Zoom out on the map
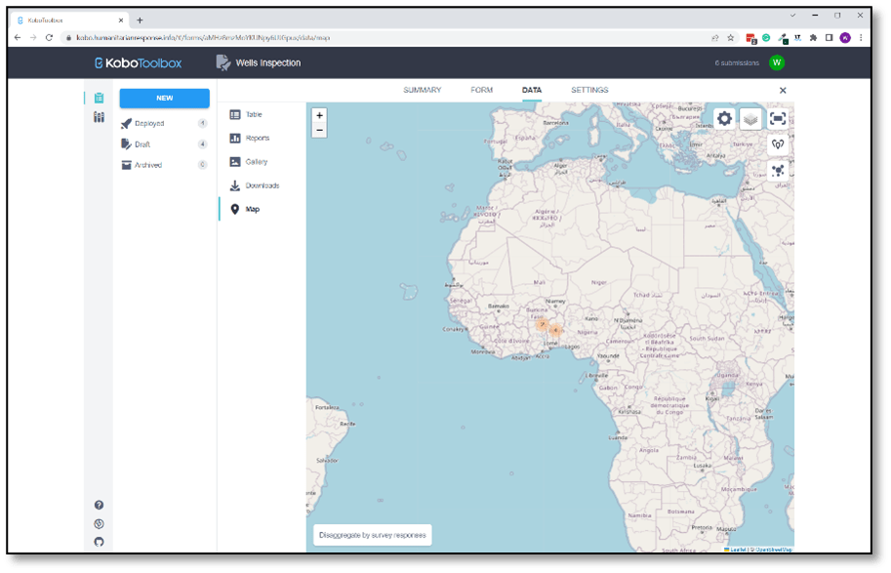 (319, 130)
